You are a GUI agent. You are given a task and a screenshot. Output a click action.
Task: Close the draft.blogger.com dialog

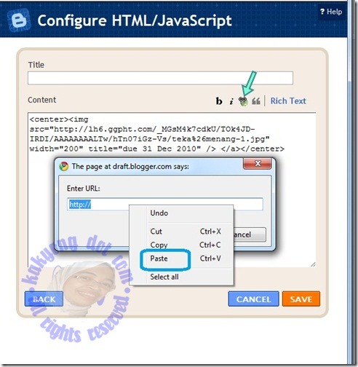[x=258, y=164]
